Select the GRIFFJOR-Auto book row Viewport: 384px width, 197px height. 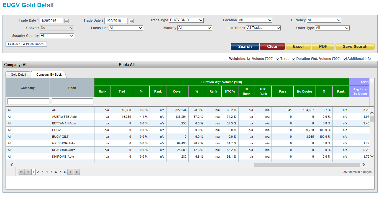click(x=188, y=143)
